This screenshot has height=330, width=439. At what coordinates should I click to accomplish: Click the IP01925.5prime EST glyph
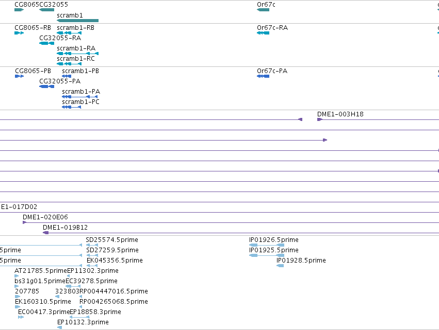[267, 255]
